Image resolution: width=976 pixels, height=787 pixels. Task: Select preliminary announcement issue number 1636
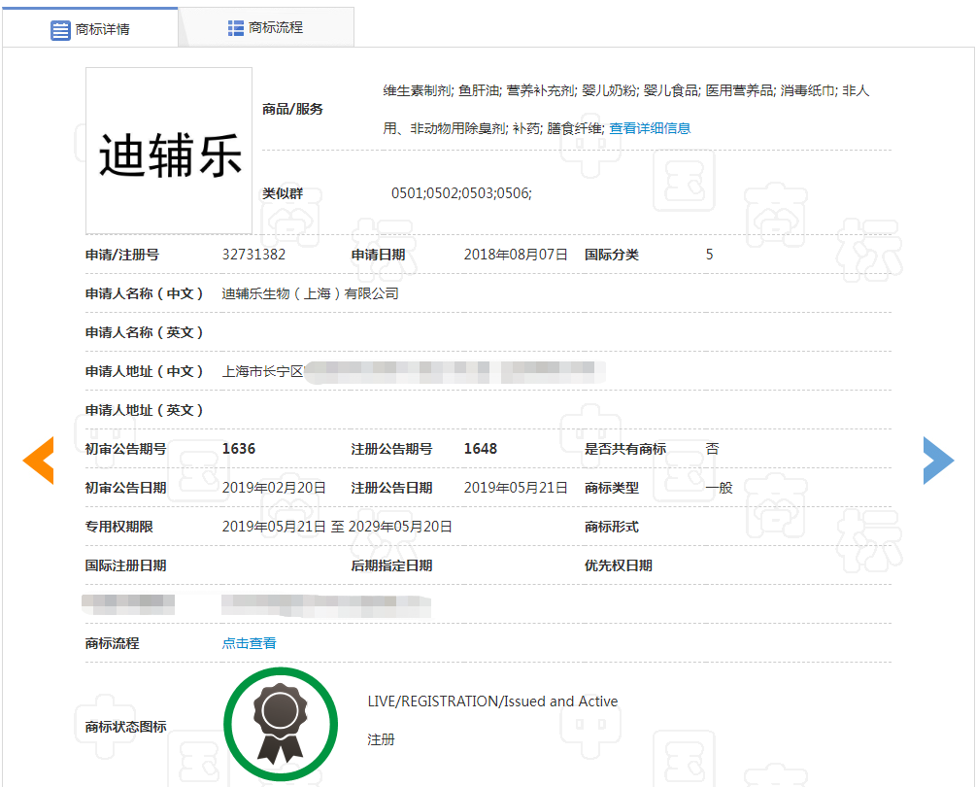(x=239, y=449)
